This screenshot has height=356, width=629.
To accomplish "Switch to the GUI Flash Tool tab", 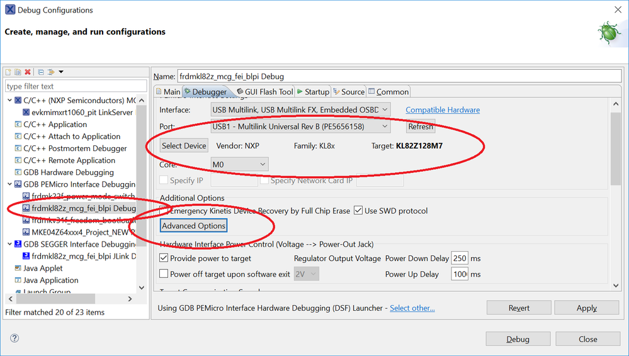I will pos(264,92).
